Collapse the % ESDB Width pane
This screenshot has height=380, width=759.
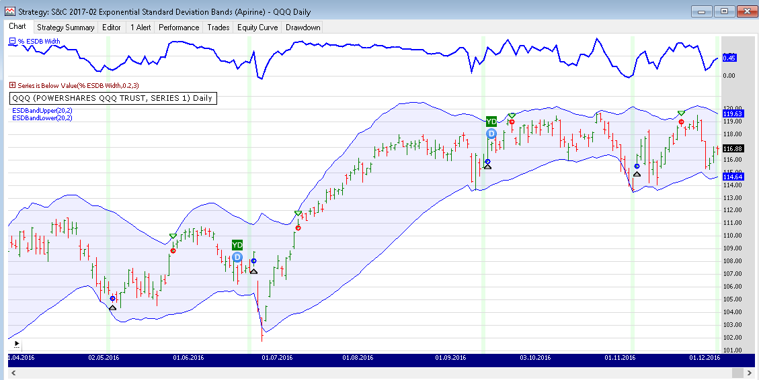[x=12, y=41]
